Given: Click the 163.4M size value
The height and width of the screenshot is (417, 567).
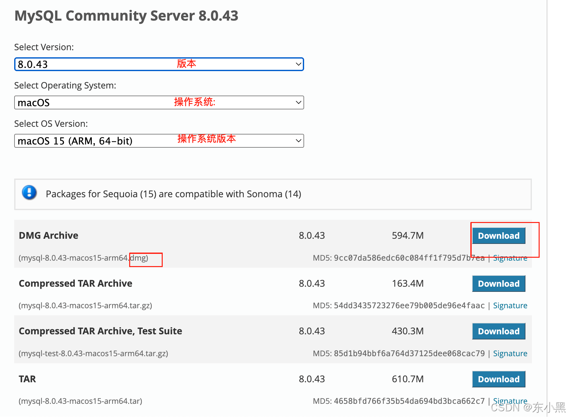Looking at the screenshot, I should [408, 283].
